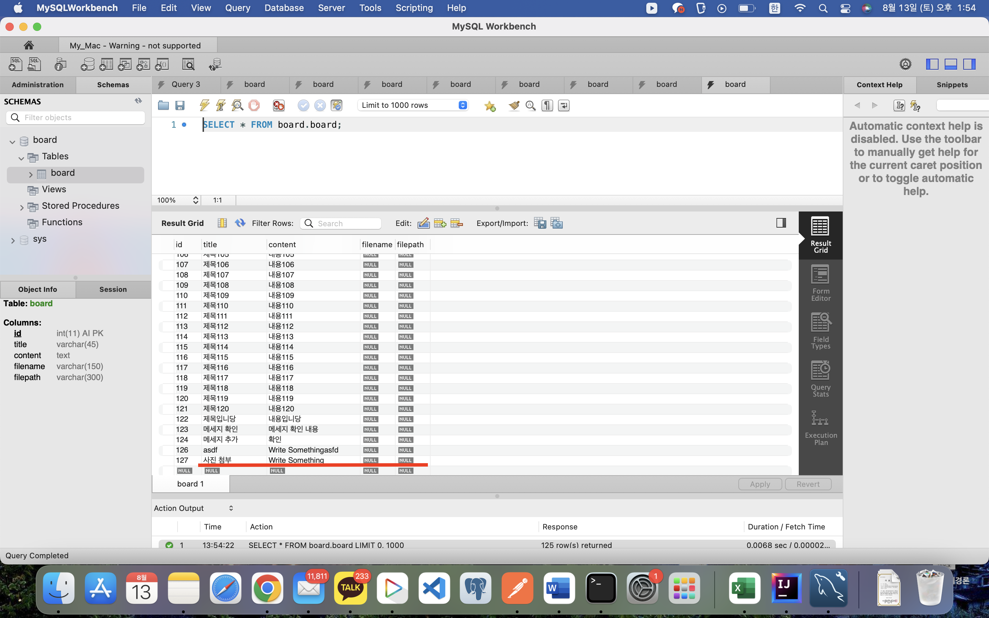This screenshot has width=989, height=618.
Task: Expand the Stored Procedures folder
Action: pyautogui.click(x=22, y=207)
